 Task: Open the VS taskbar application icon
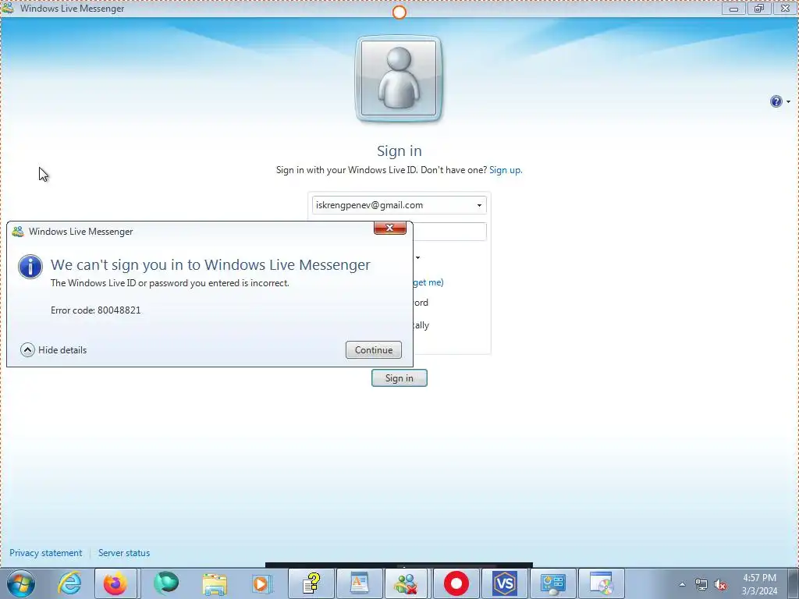point(505,583)
